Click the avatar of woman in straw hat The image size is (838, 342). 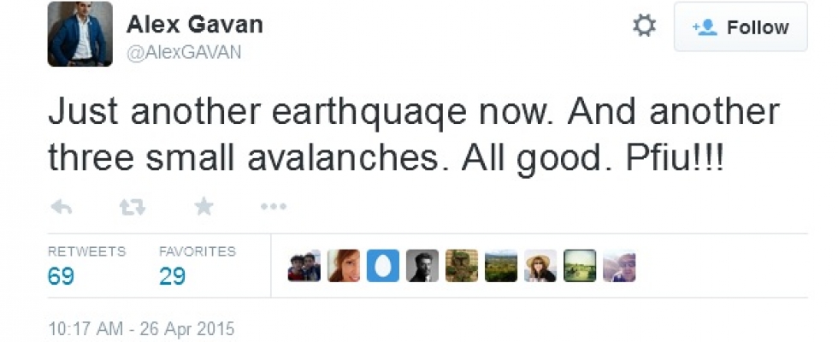click(x=540, y=266)
